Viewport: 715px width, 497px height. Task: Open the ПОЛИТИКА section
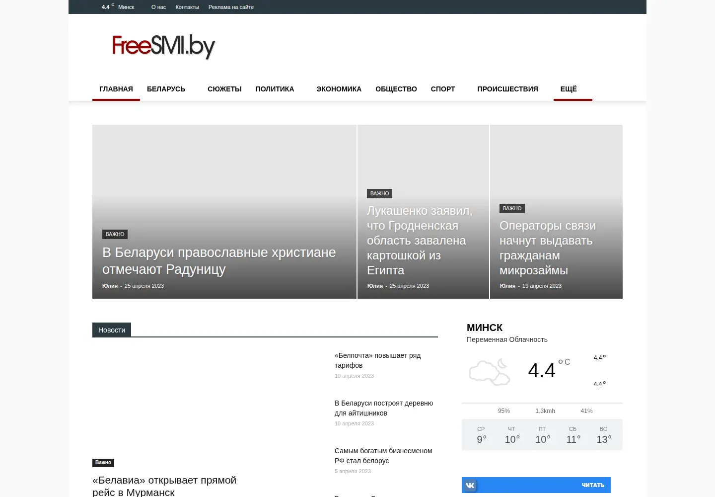point(275,89)
